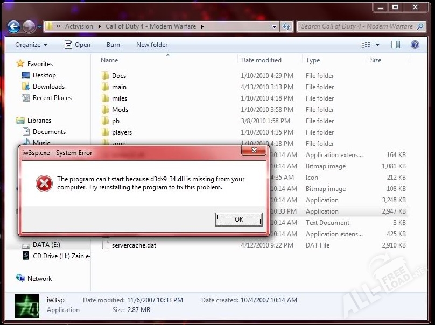Viewport: 435px width, 325px height.
Task: Open the help question mark icon
Action: click(x=415, y=45)
